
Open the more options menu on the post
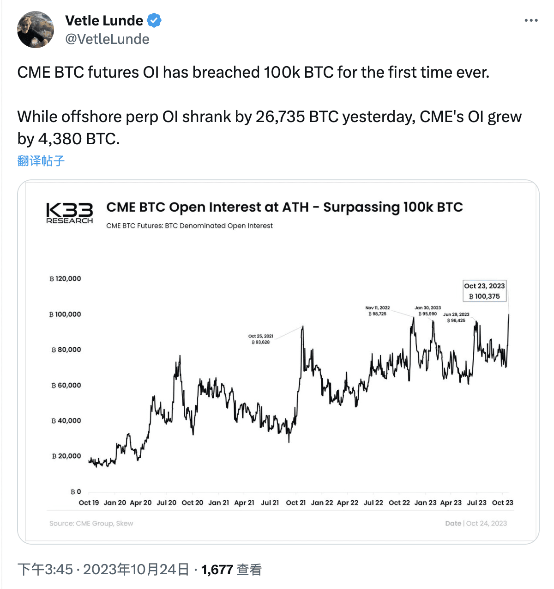[532, 20]
